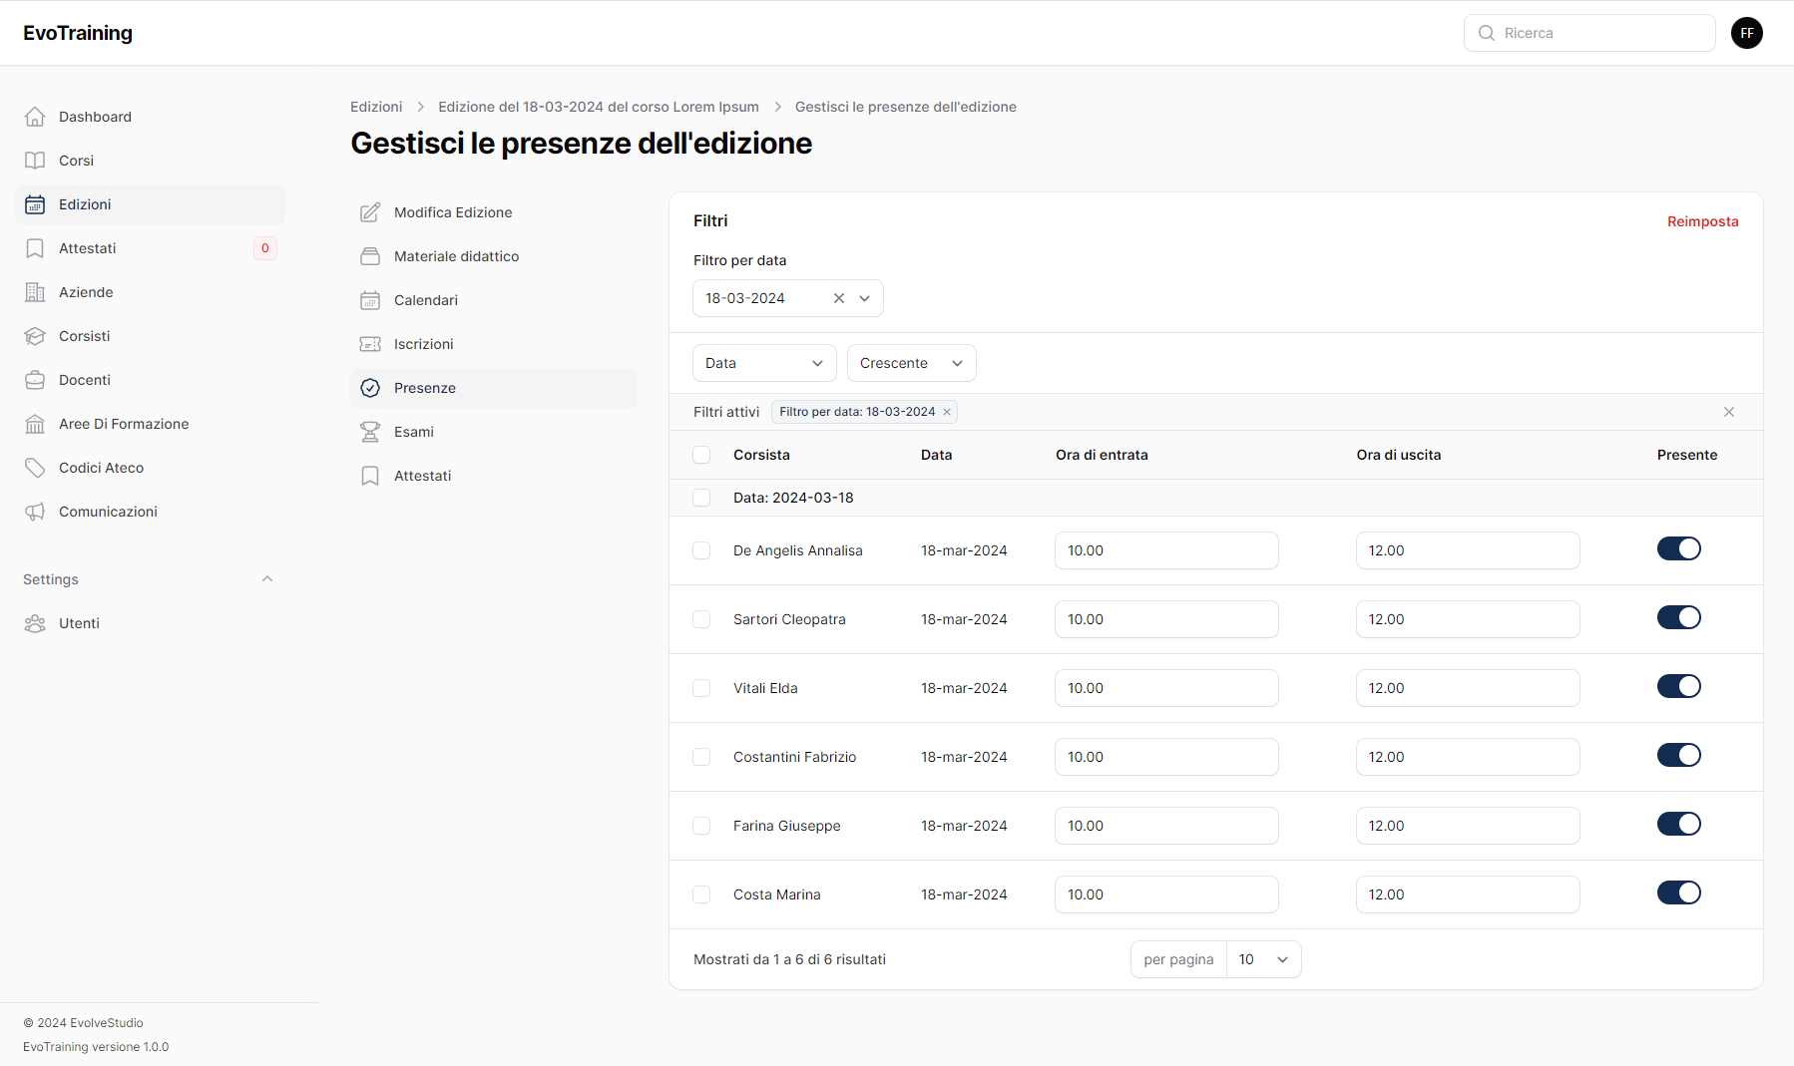
Task: Expand the sort order Crescente dropdown
Action: pyautogui.click(x=910, y=362)
